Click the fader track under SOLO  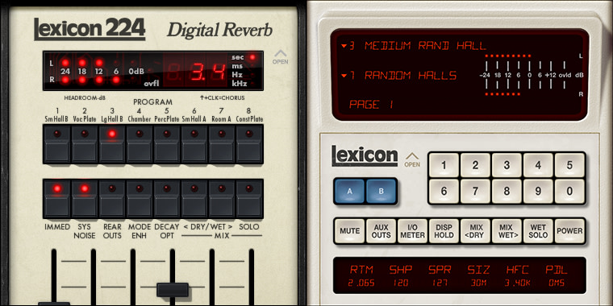pyautogui.click(x=252, y=278)
